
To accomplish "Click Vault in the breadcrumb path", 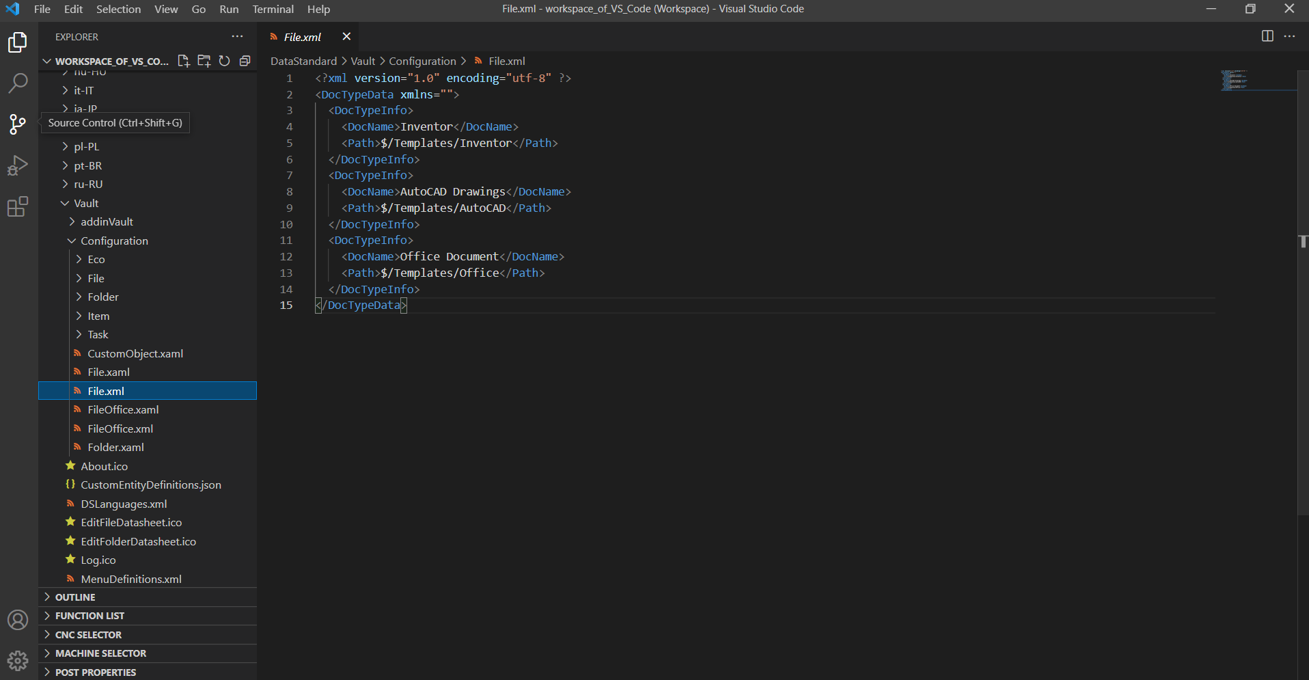I will pyautogui.click(x=363, y=61).
